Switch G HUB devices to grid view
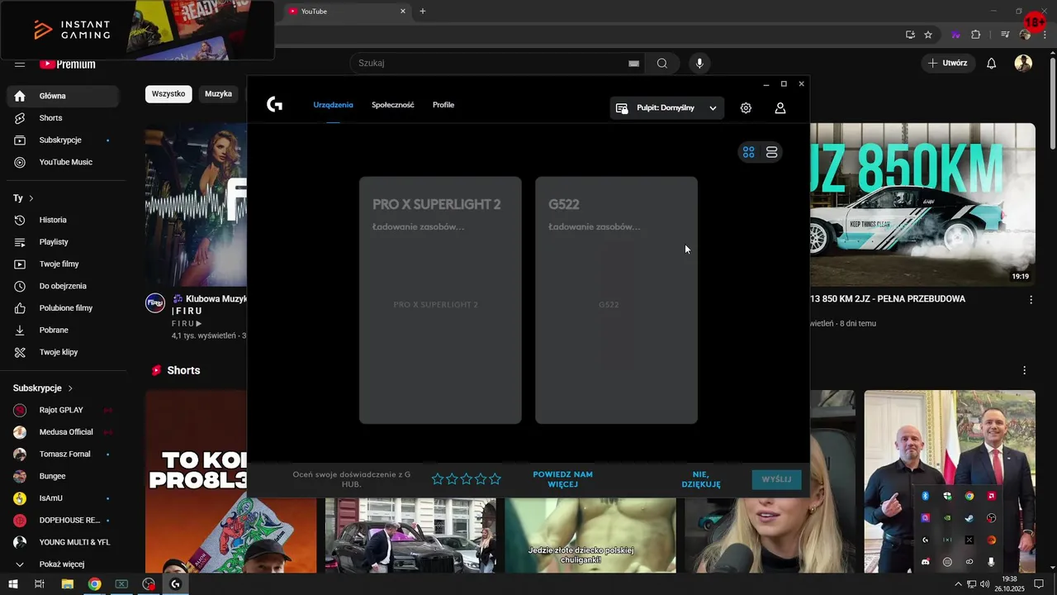The width and height of the screenshot is (1057, 595). [748, 152]
